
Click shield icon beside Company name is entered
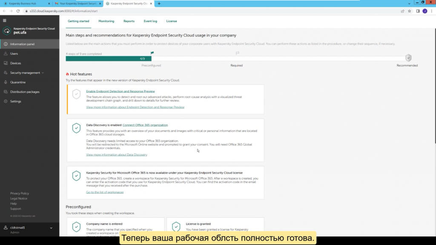point(76,227)
